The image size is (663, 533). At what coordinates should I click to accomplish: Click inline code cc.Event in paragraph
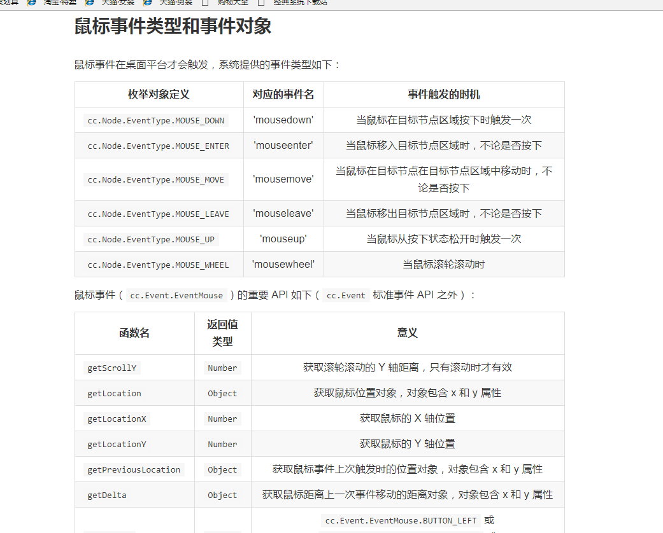coord(346,295)
